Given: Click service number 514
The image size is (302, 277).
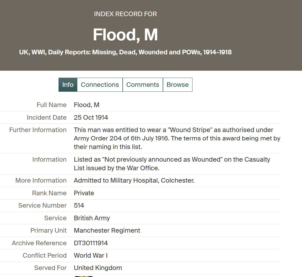Looking at the screenshot, I should [79, 205].
